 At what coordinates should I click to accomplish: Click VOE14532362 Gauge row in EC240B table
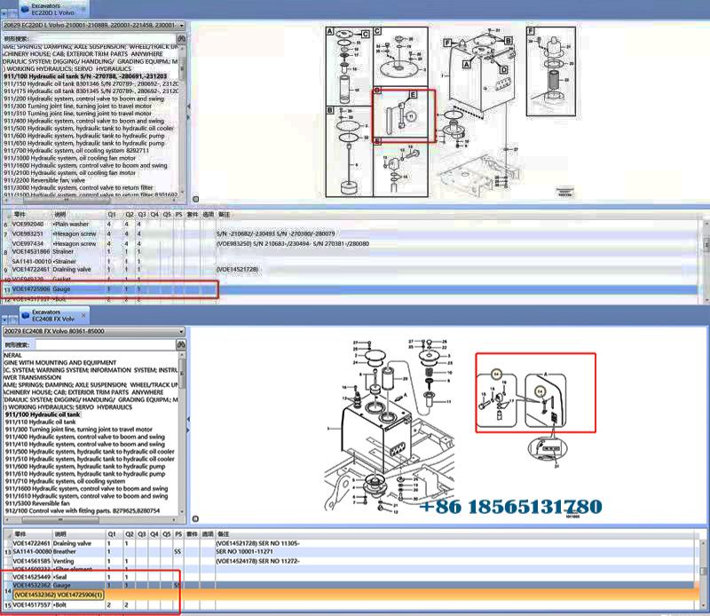coord(351,585)
